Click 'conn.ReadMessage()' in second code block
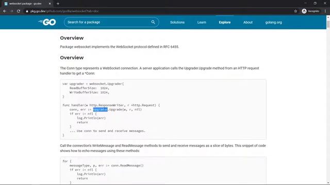The height and width of the screenshot is (185, 330). pyautogui.click(x=127, y=165)
